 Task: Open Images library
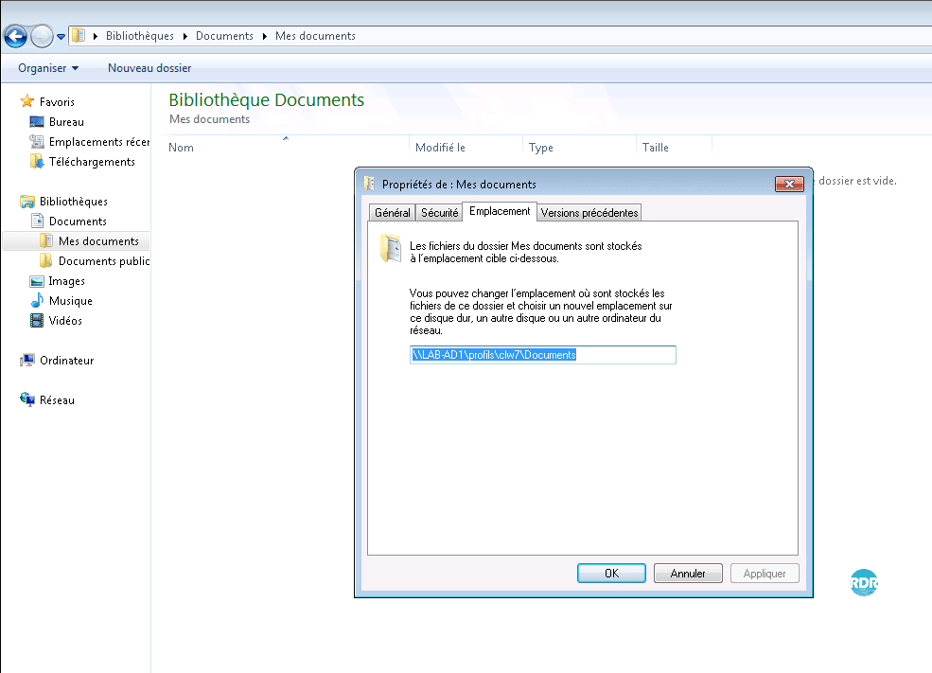coord(66,280)
